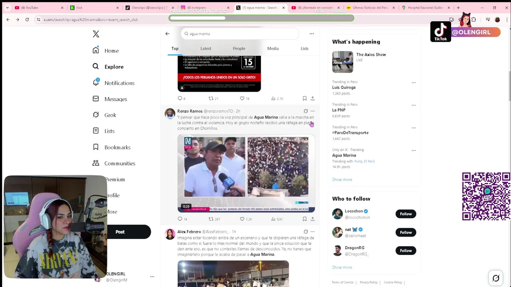Image resolution: width=511 pixels, height=287 pixels.
Task: Open Lists in sidebar
Action: tap(103, 131)
